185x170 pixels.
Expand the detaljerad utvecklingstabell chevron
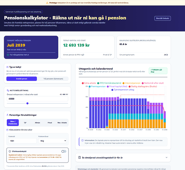[x=166, y=157]
